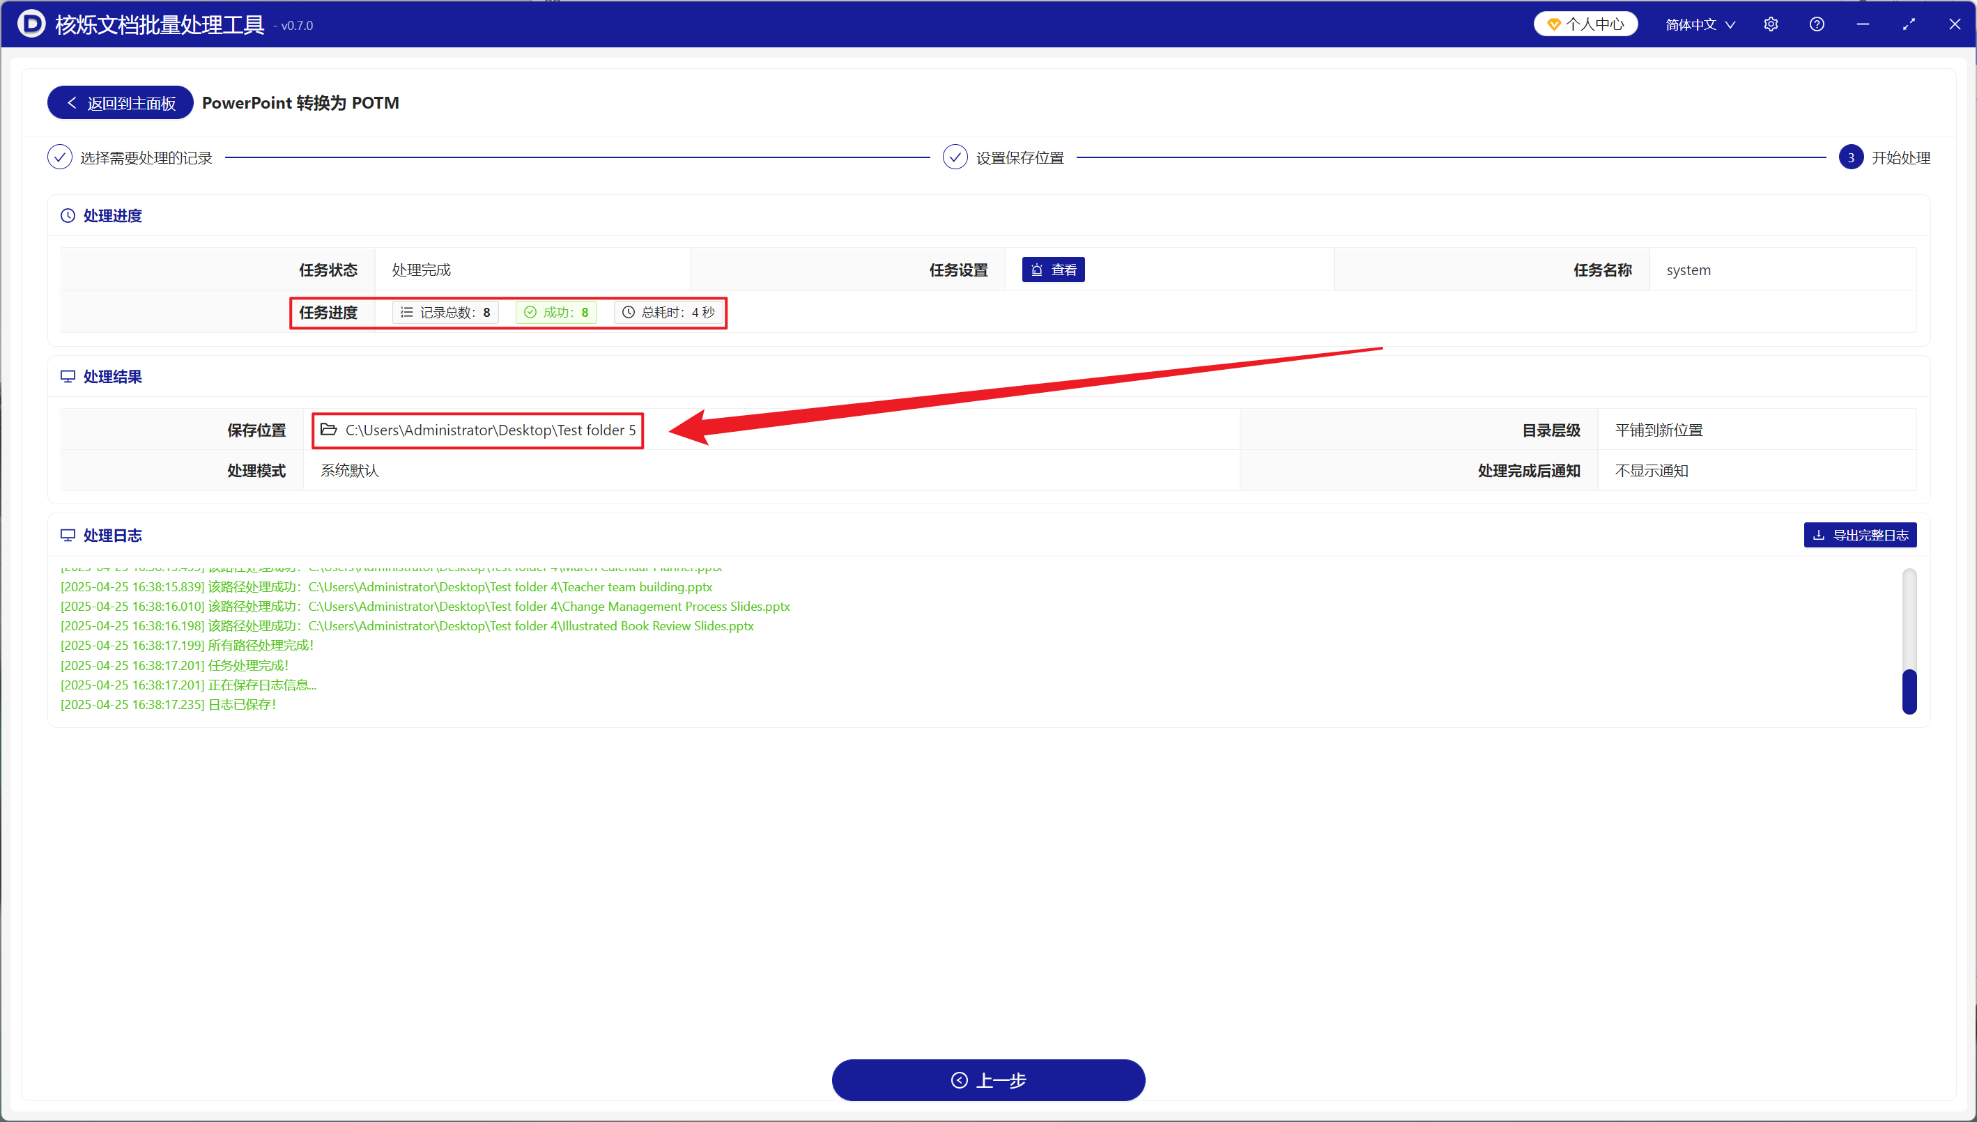Click the monitor icon beside 处理结果

point(68,377)
